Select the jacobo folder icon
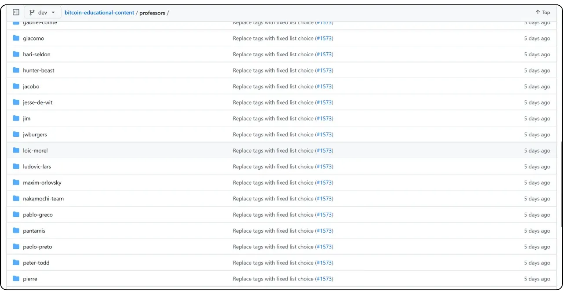Viewport: 563px width, 295px height. tap(16, 86)
